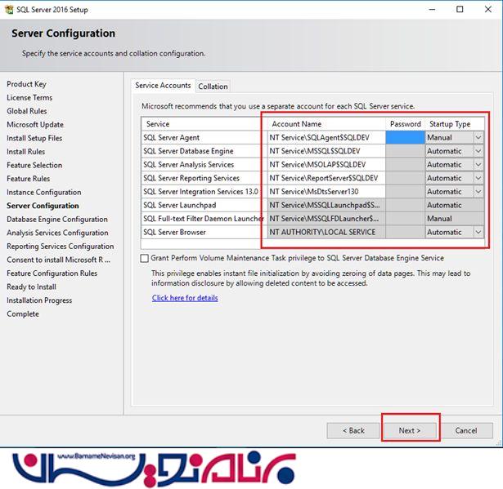Open SQL Server Agent startup type dropdown
Viewport: 503px width, 489px height.
(478, 138)
